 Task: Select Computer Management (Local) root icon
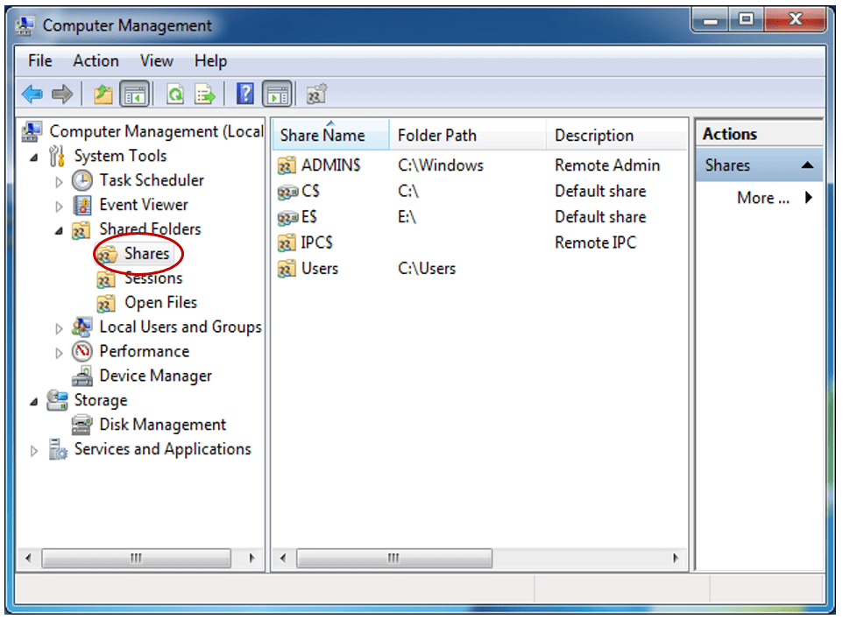pos(32,131)
